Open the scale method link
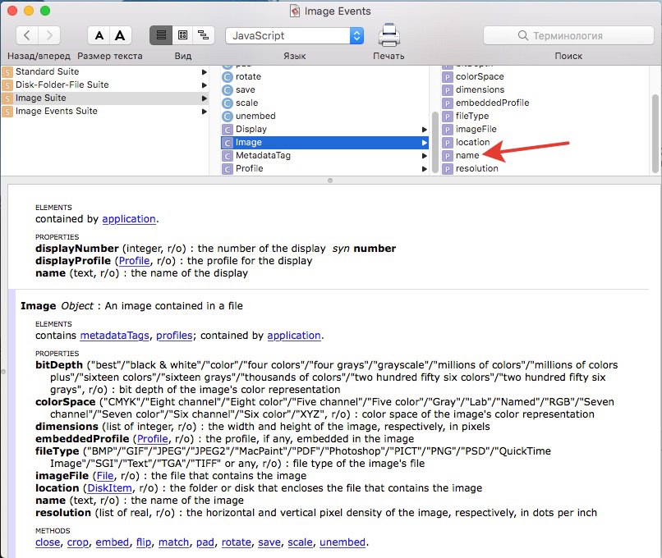 [x=300, y=542]
